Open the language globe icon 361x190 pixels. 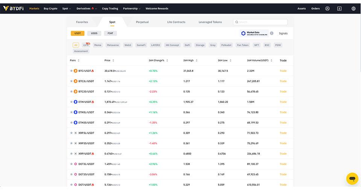click(x=353, y=9)
